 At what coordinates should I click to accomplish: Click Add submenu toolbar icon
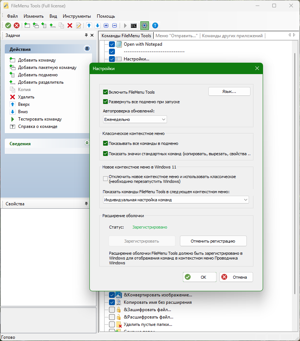(44, 25)
